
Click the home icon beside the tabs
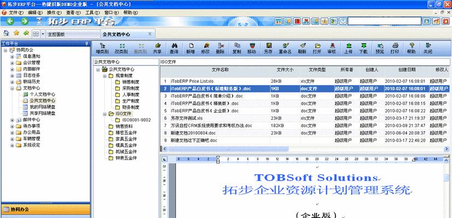(x=7, y=33)
